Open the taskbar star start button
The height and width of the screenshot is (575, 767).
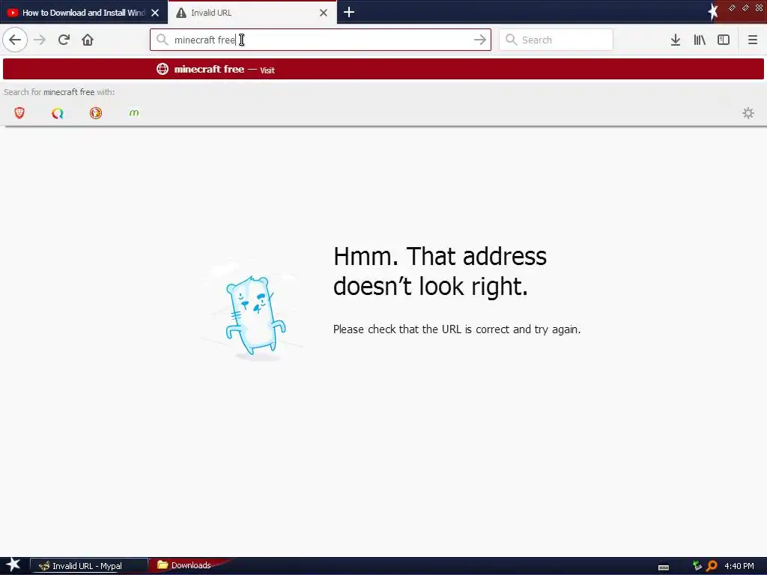coord(13,565)
